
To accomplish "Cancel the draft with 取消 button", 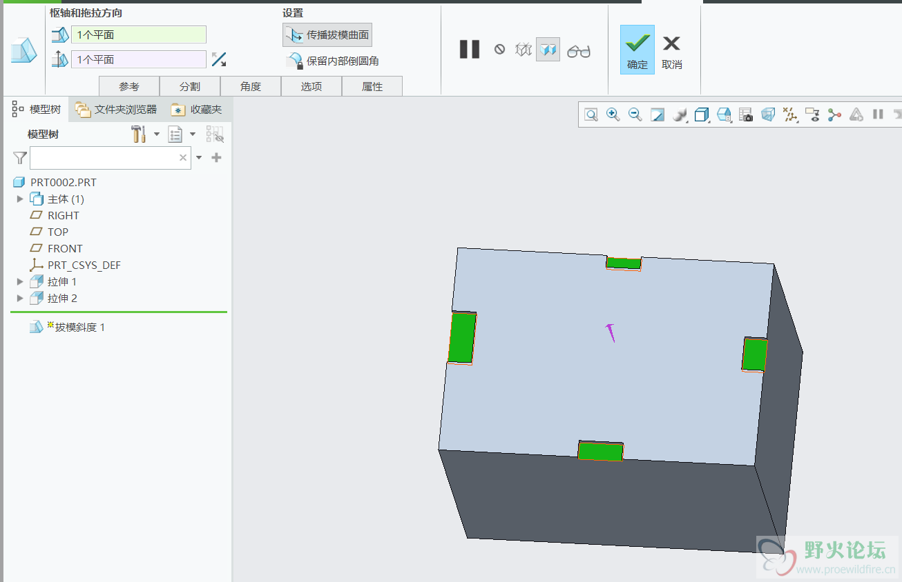I will click(x=671, y=52).
